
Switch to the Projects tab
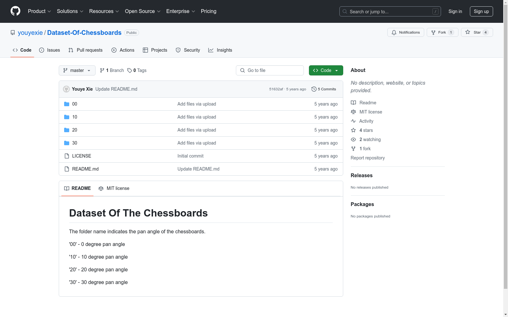point(155,50)
